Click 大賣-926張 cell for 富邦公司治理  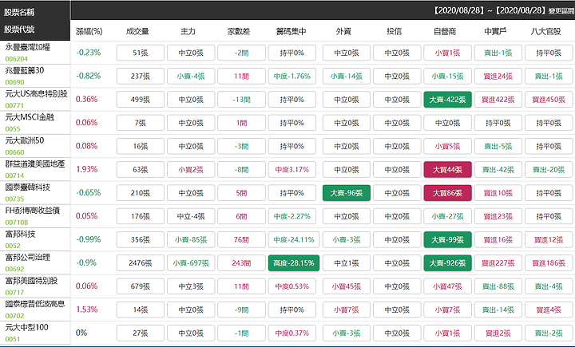click(x=447, y=263)
